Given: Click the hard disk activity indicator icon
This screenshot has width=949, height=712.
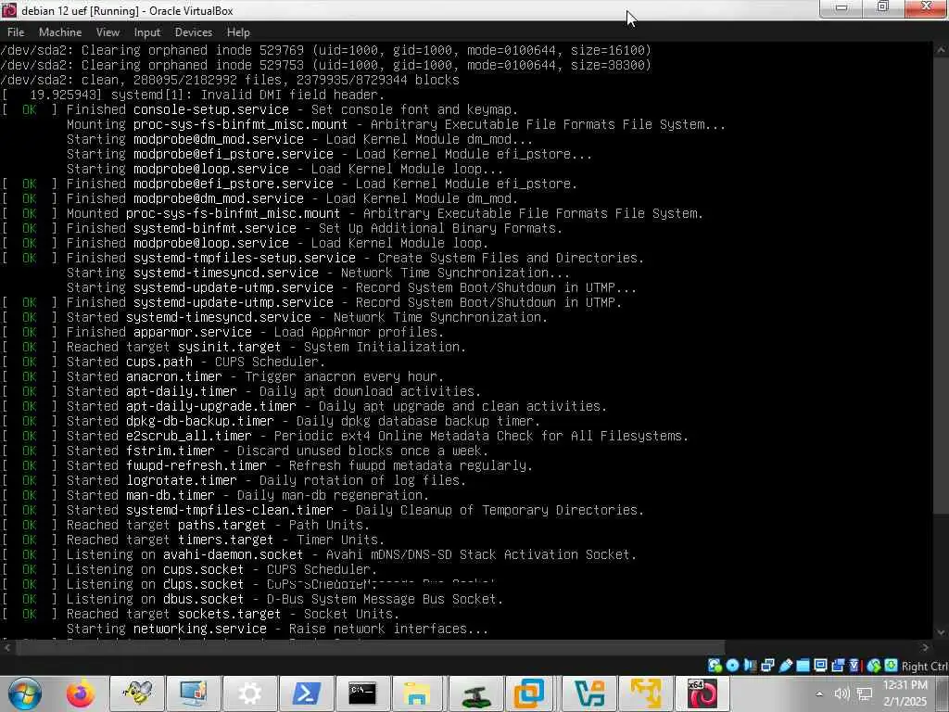Looking at the screenshot, I should tap(715, 666).
